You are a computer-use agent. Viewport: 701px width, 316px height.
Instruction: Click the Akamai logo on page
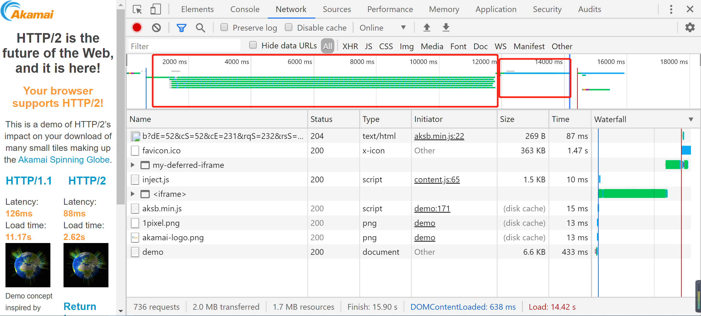pos(27,11)
